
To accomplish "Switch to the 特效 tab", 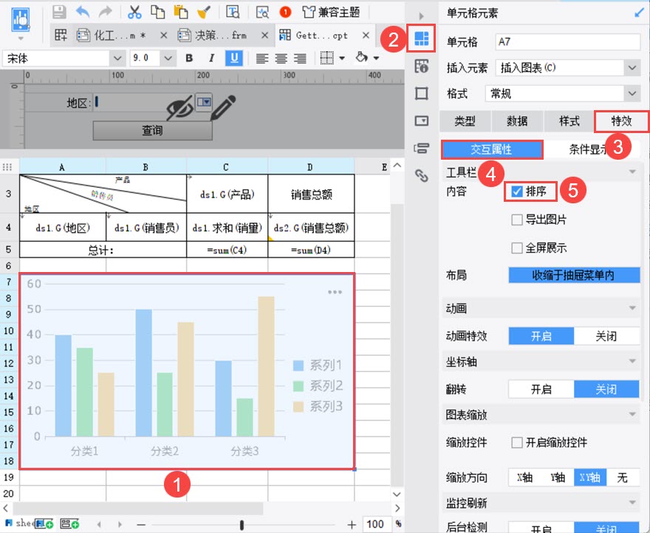I will (x=621, y=121).
